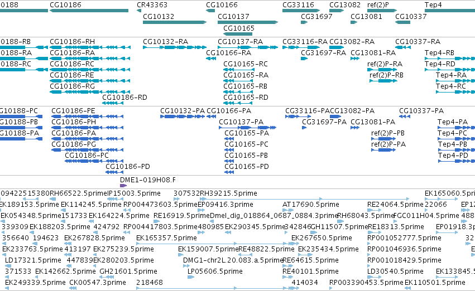
Task: Click EST CK00547.3prime label
Action: point(98,283)
